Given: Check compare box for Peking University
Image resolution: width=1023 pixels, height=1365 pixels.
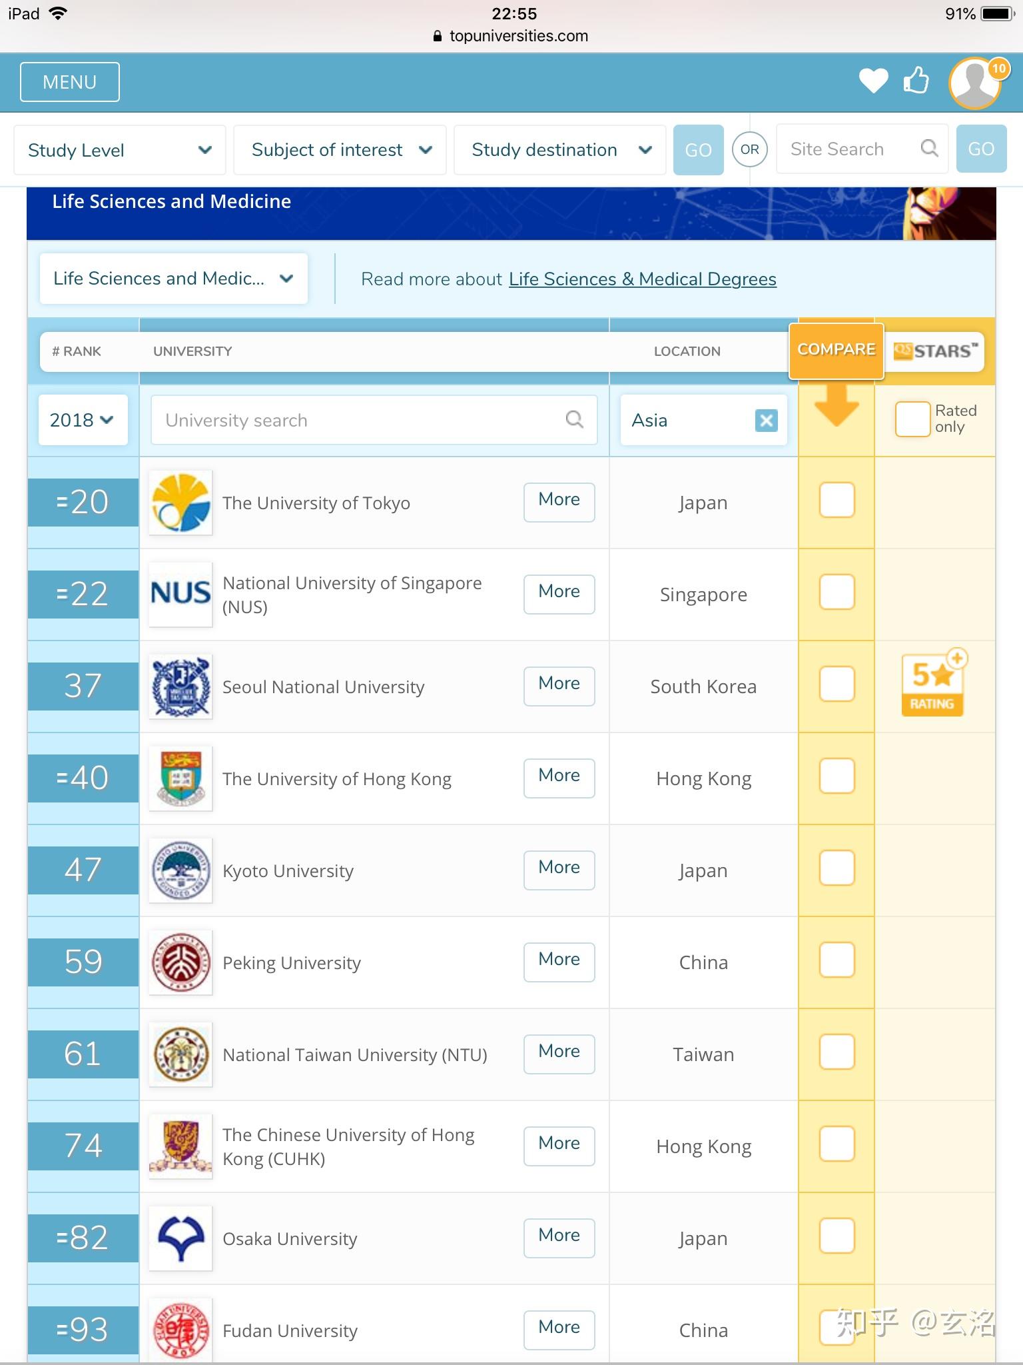Looking at the screenshot, I should pos(837,960).
